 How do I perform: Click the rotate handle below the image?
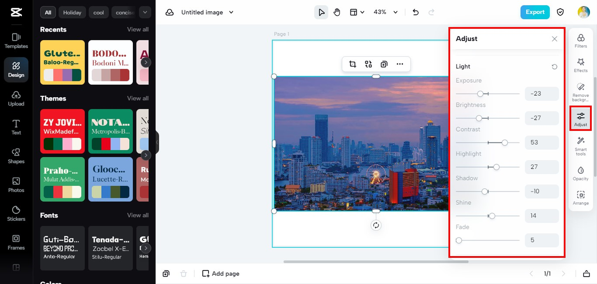[376, 225]
